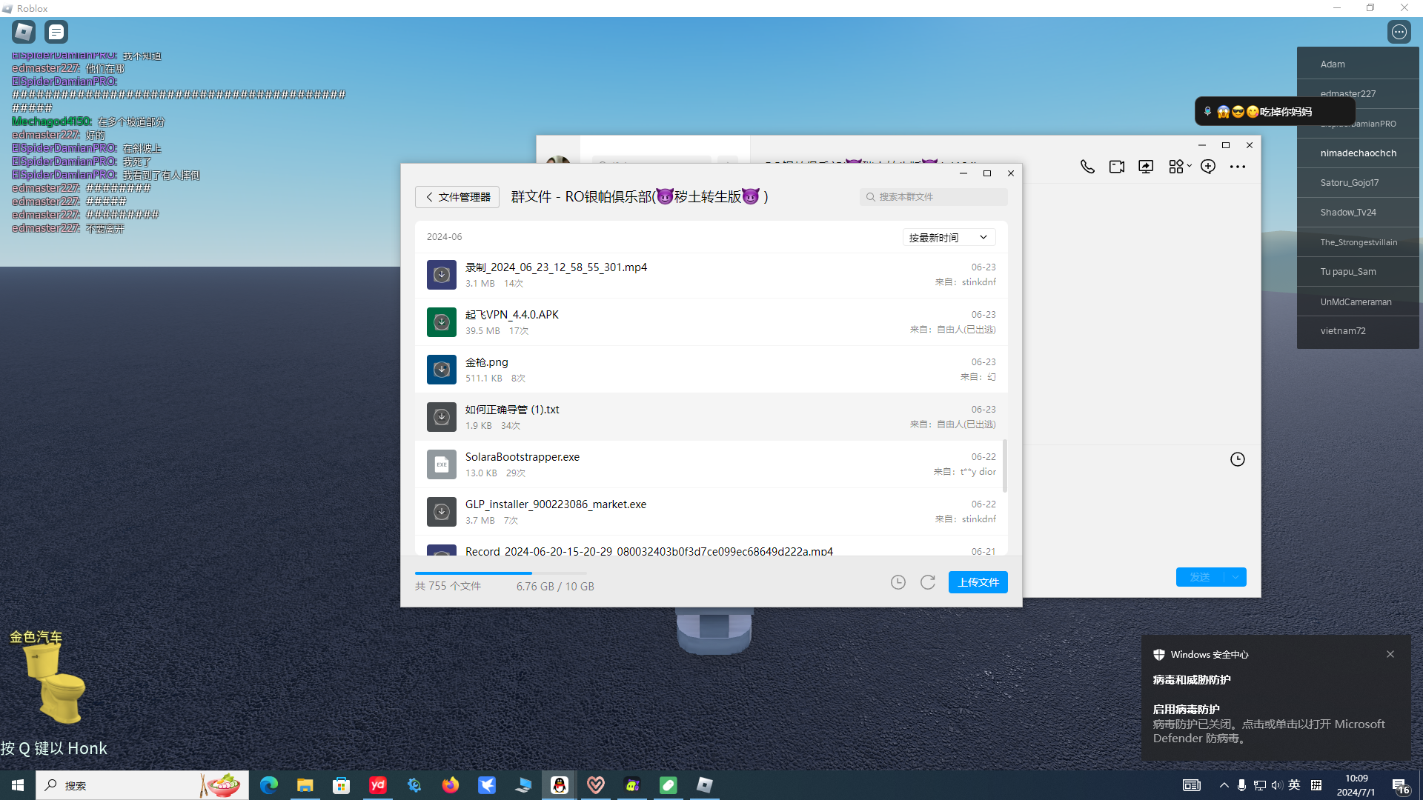The image size is (1423, 800).
Task: Click the golden toilet 金色汽车 item
Action: [55, 683]
